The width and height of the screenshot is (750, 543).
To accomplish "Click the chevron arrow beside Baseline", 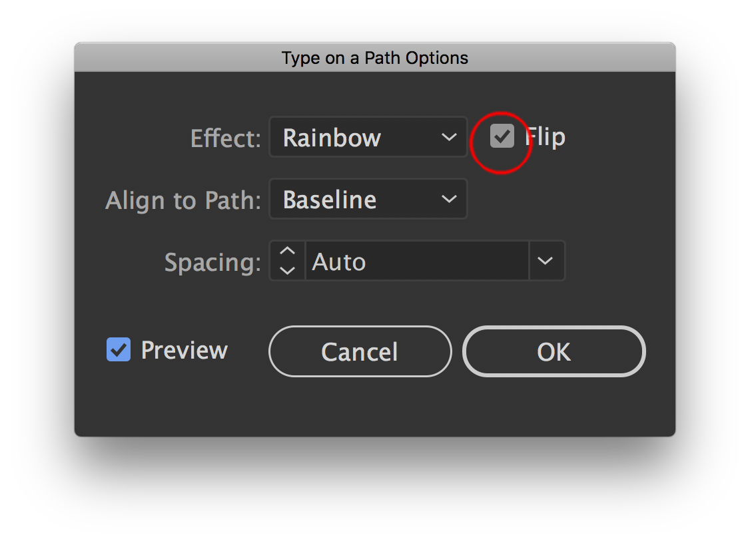I will (450, 200).
